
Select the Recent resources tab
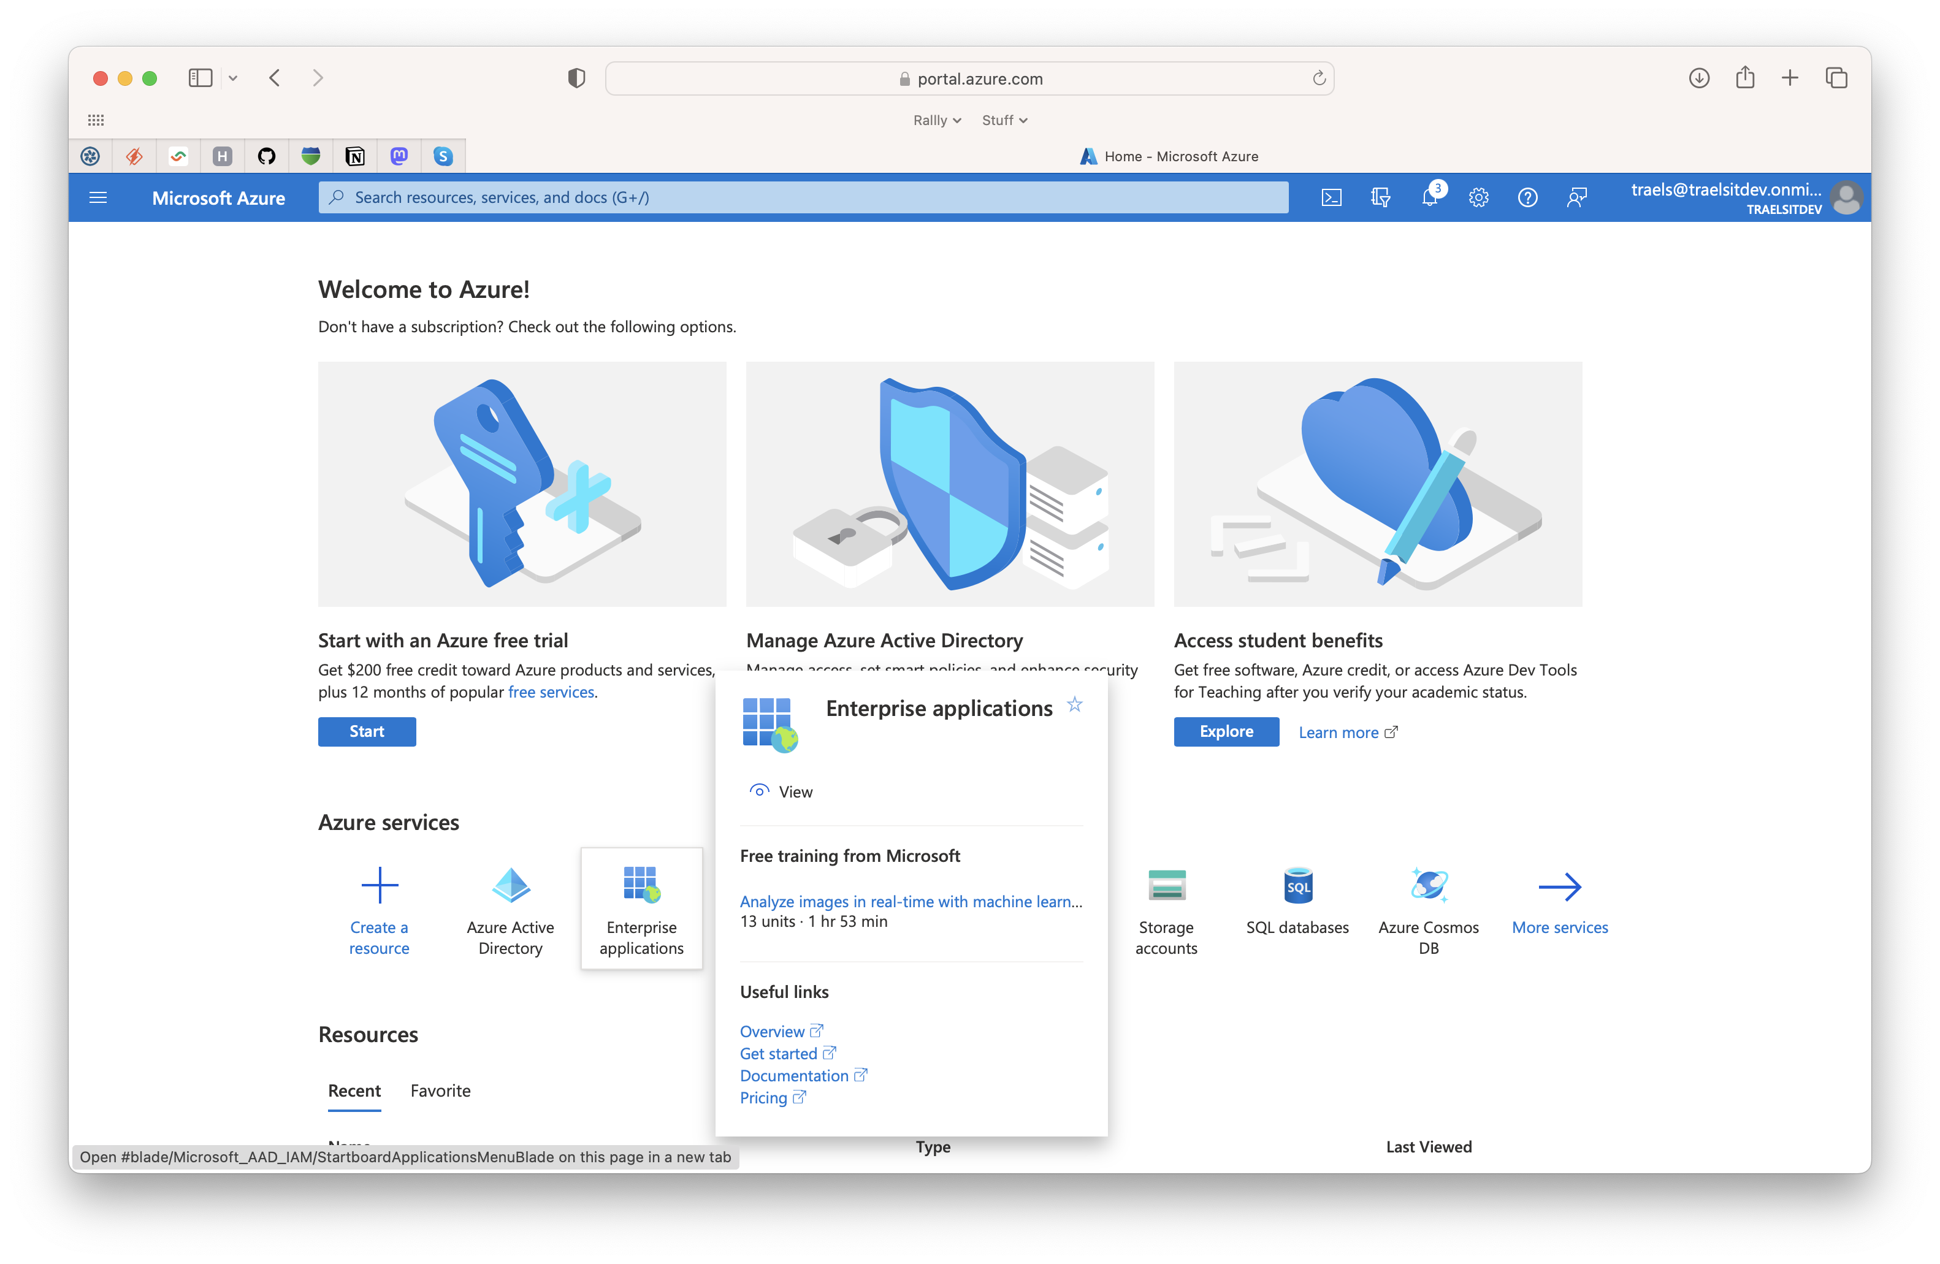click(x=354, y=1091)
